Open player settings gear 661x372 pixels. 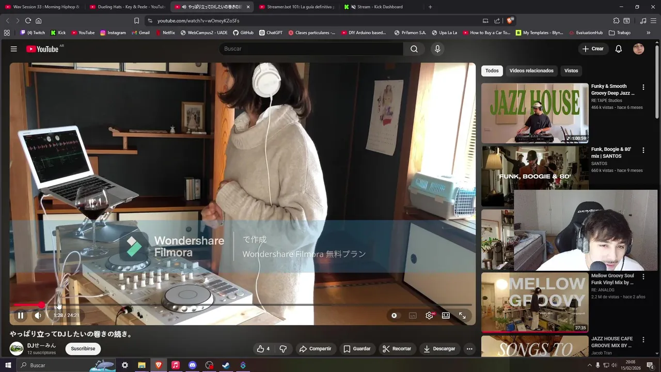(x=429, y=315)
